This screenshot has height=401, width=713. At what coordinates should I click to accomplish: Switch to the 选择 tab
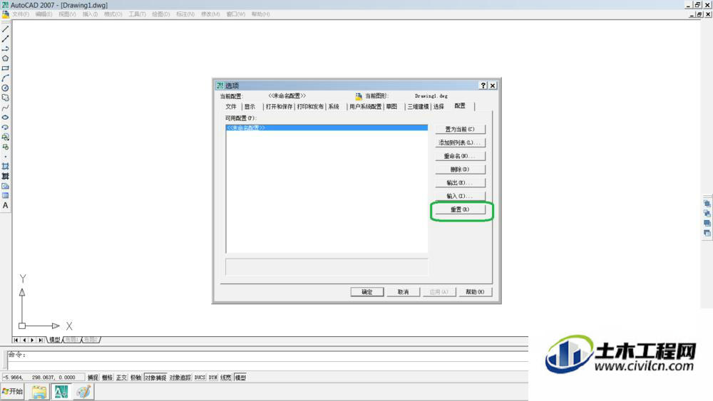point(438,107)
